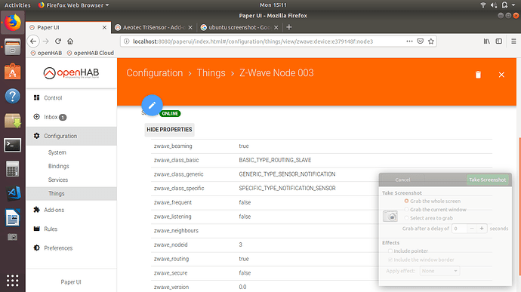The height and width of the screenshot is (292, 521).
Task: Open Firefox hamburger menu
Action: click(513, 41)
